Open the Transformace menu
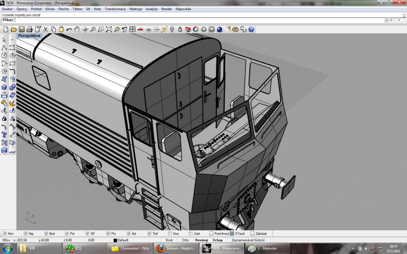Viewport: 407px width, 254px height. [115, 9]
